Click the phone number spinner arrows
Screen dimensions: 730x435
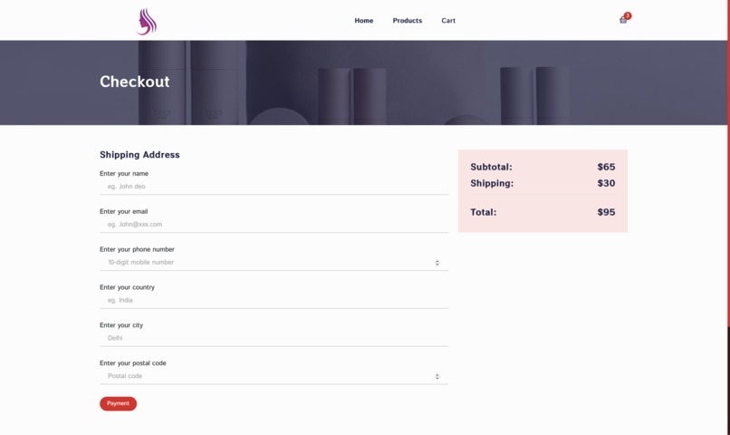437,263
